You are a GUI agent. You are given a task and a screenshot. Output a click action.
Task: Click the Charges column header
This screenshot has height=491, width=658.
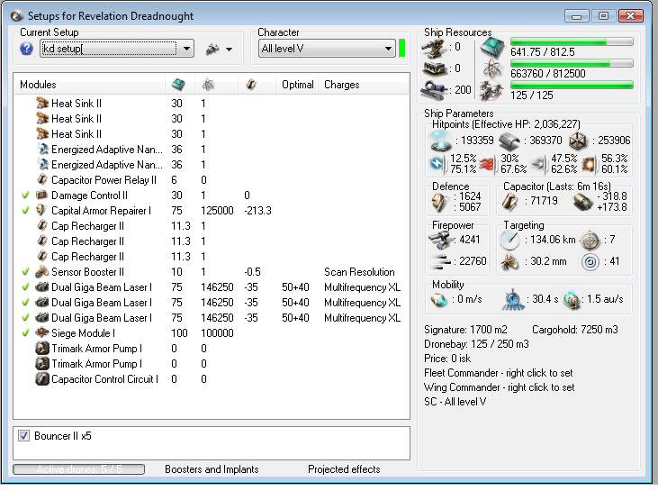[x=364, y=85]
